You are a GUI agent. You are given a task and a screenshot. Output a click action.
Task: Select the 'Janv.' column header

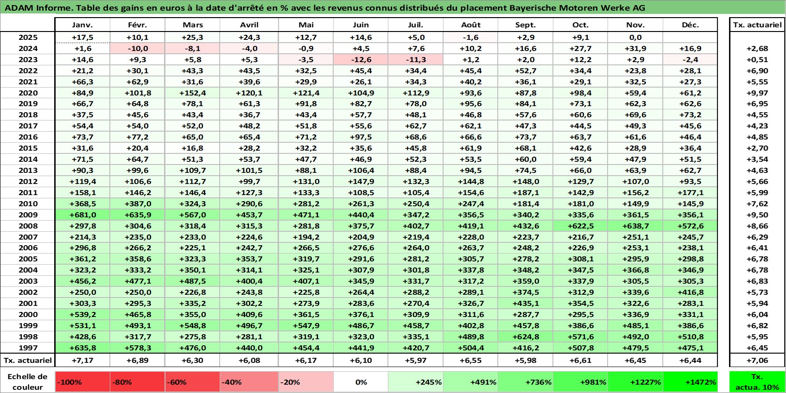(x=82, y=25)
